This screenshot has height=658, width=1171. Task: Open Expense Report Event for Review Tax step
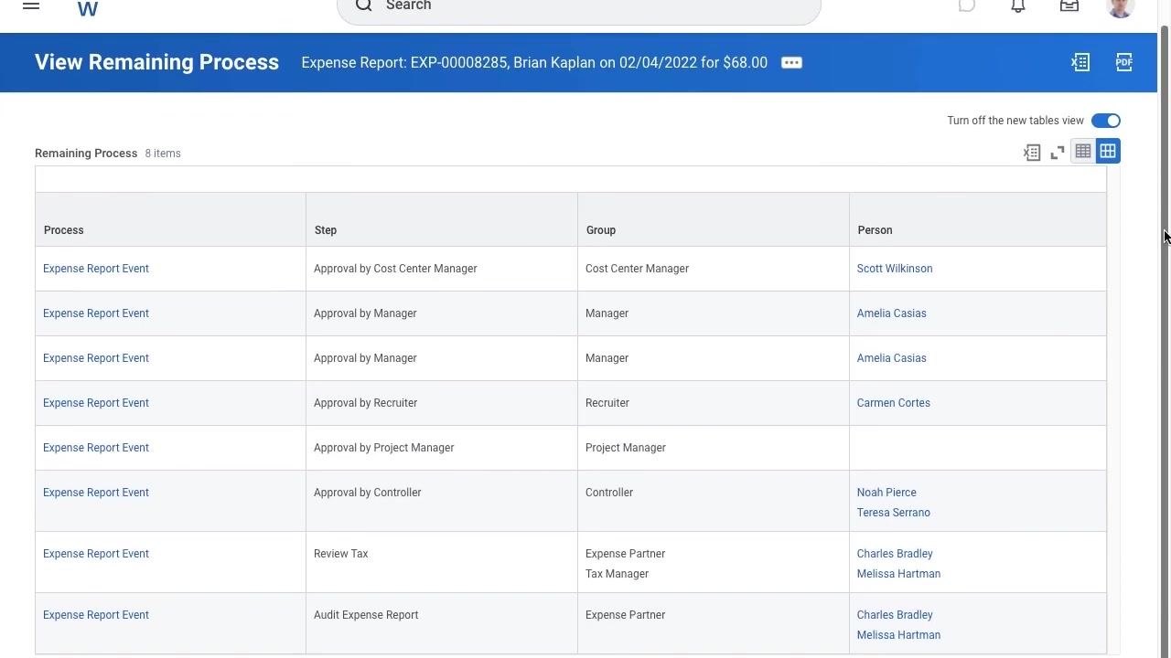96,554
